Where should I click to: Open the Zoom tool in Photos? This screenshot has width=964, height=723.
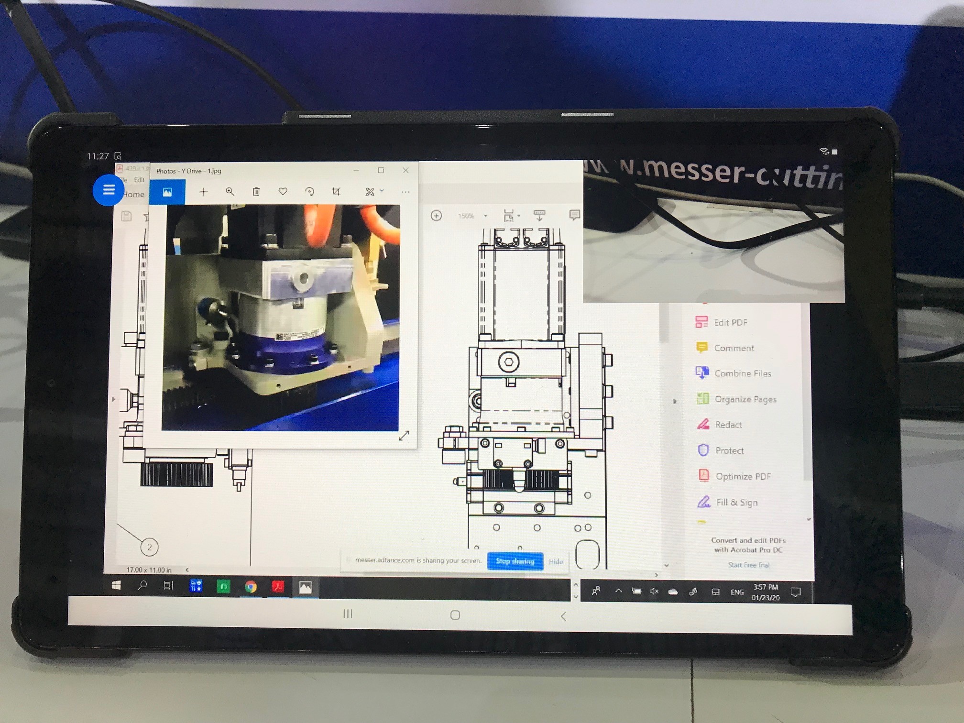[230, 191]
